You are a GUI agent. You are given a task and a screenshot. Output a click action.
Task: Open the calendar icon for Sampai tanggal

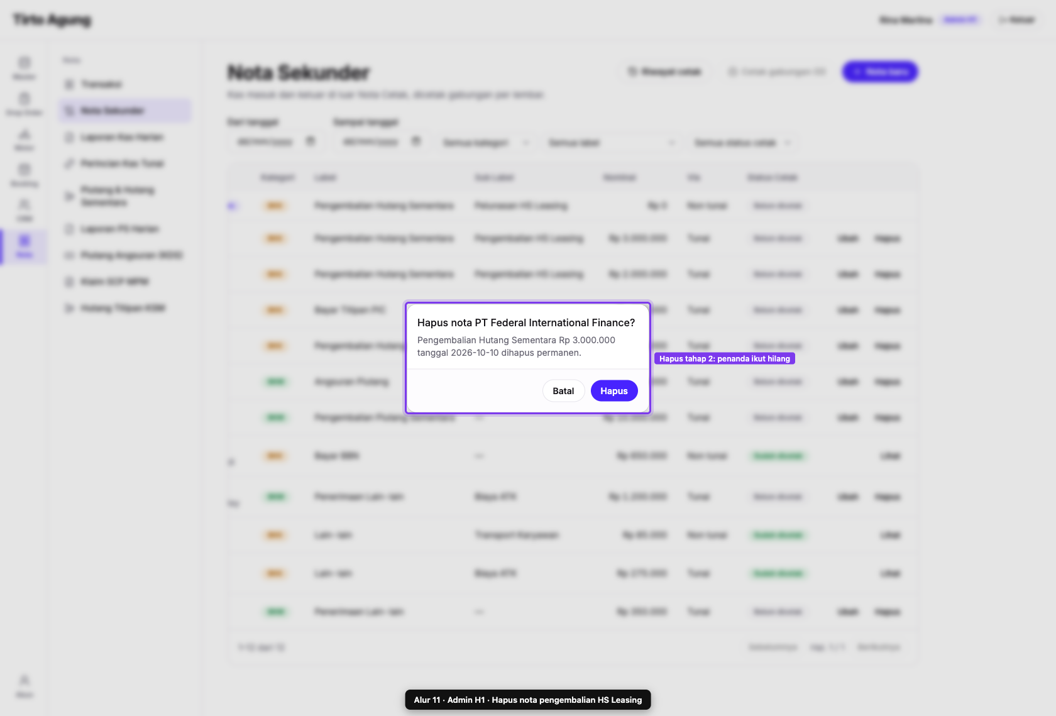415,141
